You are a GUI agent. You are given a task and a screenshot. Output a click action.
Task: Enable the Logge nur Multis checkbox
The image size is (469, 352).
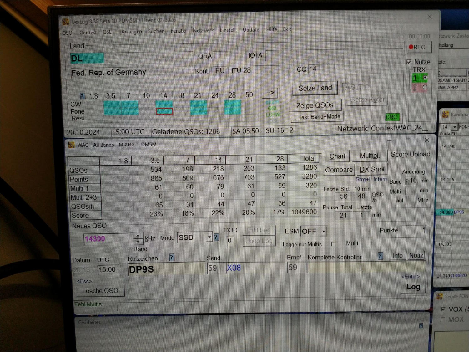point(333,244)
